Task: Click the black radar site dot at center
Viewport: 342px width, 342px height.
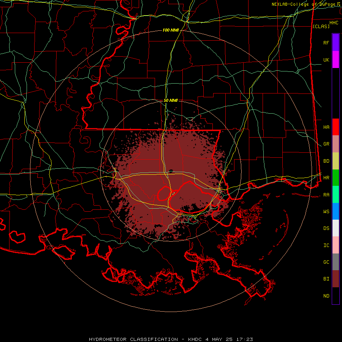Action: coord(171,171)
